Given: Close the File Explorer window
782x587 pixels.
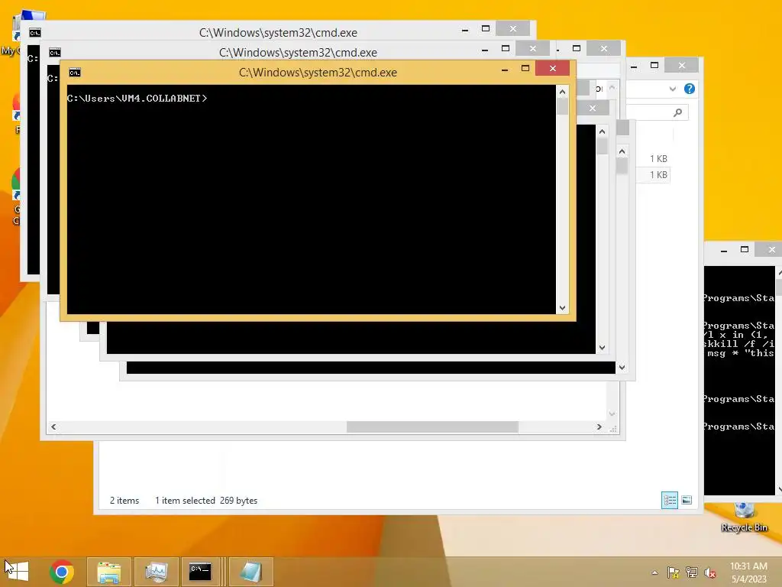Looking at the screenshot, I should pos(682,66).
